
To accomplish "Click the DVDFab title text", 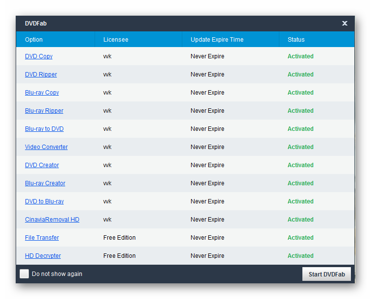I will [x=36, y=24].
